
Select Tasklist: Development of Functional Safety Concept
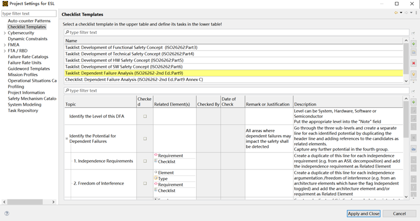(233, 48)
